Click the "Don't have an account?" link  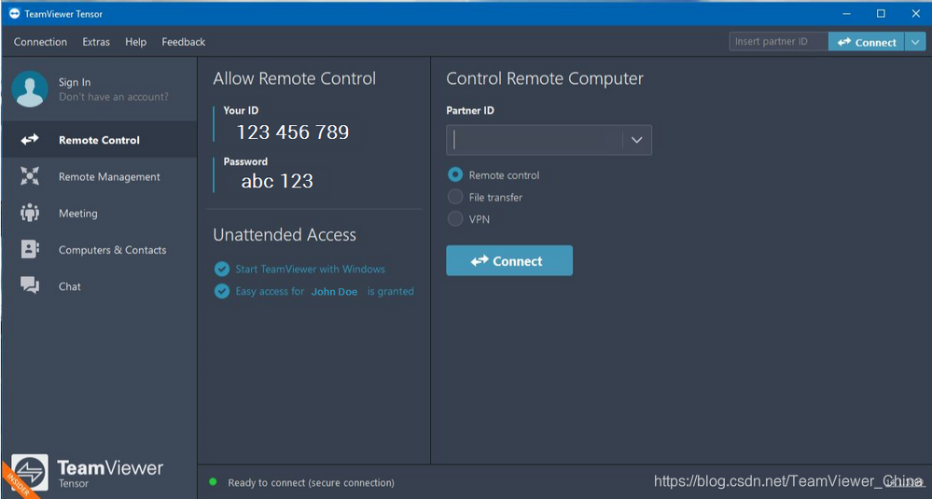pos(114,96)
